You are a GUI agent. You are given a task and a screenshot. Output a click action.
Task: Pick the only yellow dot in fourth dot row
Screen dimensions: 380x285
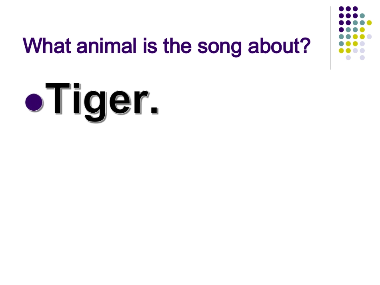[x=362, y=30]
